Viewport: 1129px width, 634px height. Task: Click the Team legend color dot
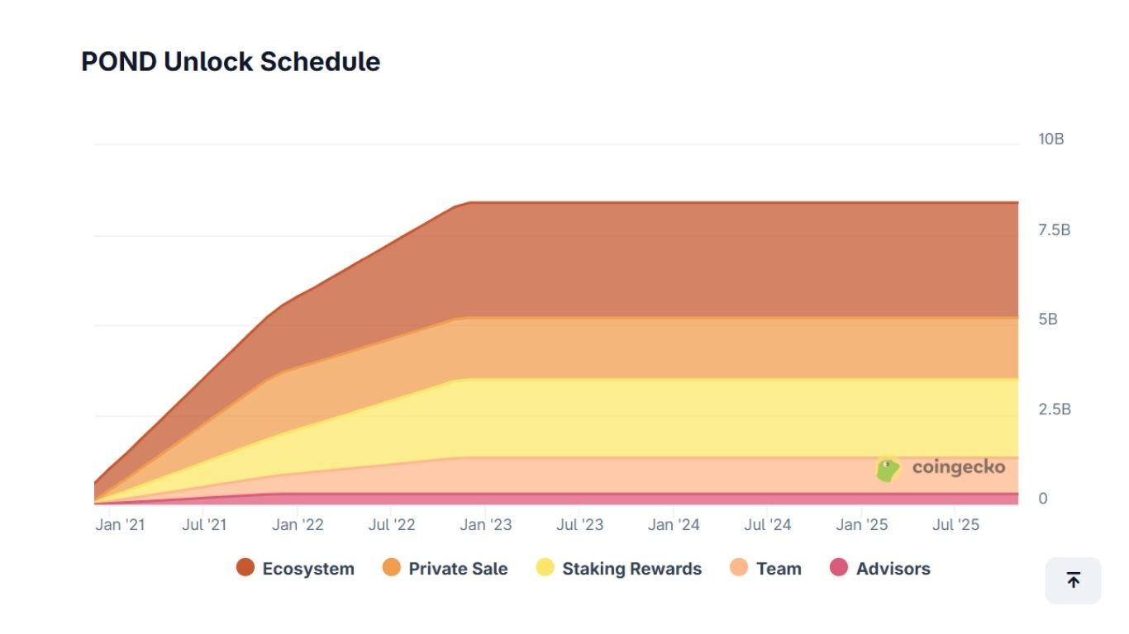[x=739, y=568]
